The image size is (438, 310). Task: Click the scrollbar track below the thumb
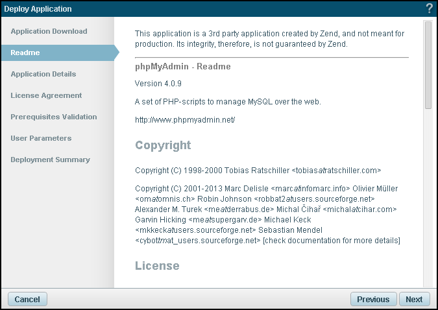(x=428, y=195)
